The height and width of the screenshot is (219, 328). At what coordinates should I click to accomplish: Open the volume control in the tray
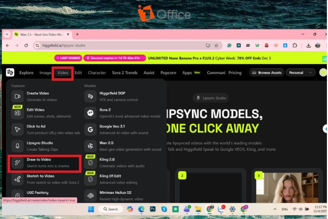(x=300, y=209)
